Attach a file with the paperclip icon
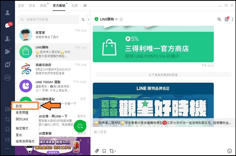 click(x=97, y=151)
